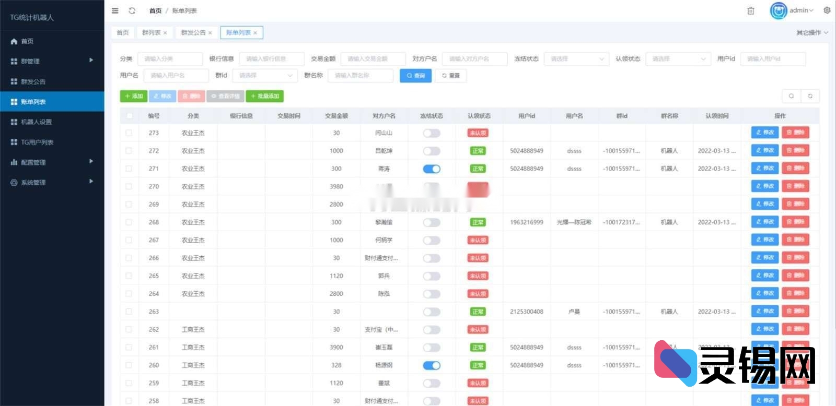Open the 认领状态 dropdown filter
The height and width of the screenshot is (406, 836).
(x=678, y=59)
